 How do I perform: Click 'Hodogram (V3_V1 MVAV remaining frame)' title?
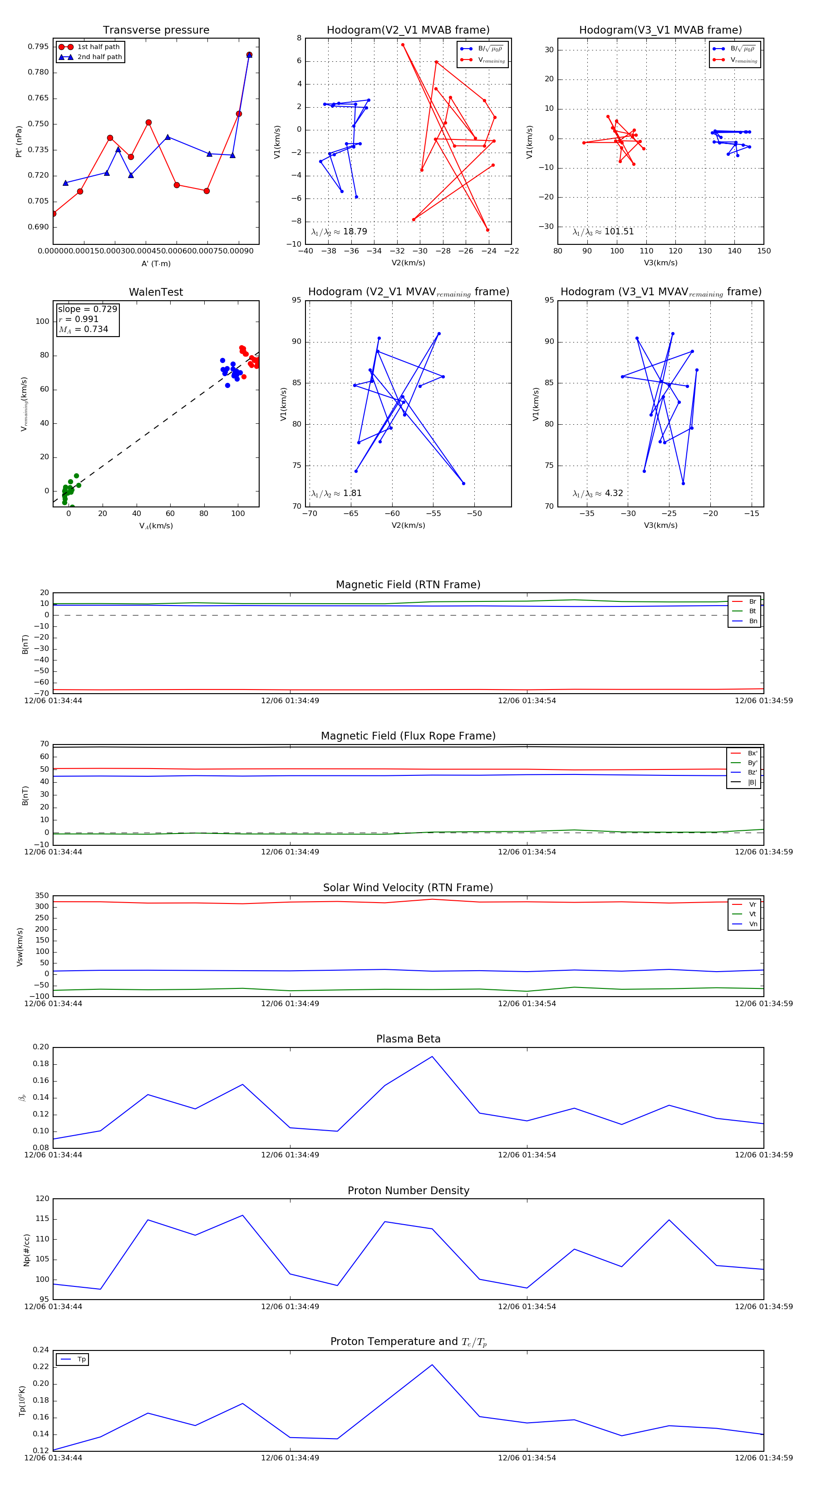(x=660, y=292)
